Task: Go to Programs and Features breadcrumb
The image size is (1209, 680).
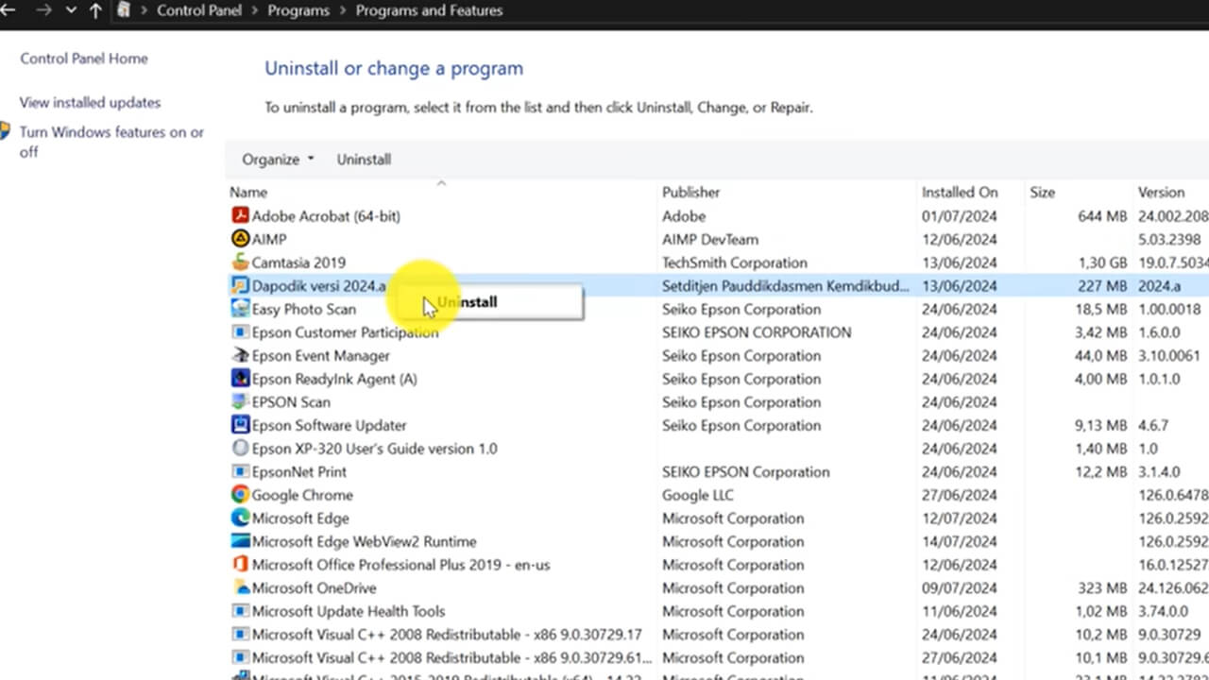Action: [x=429, y=10]
